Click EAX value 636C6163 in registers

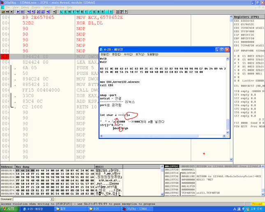(247, 21)
